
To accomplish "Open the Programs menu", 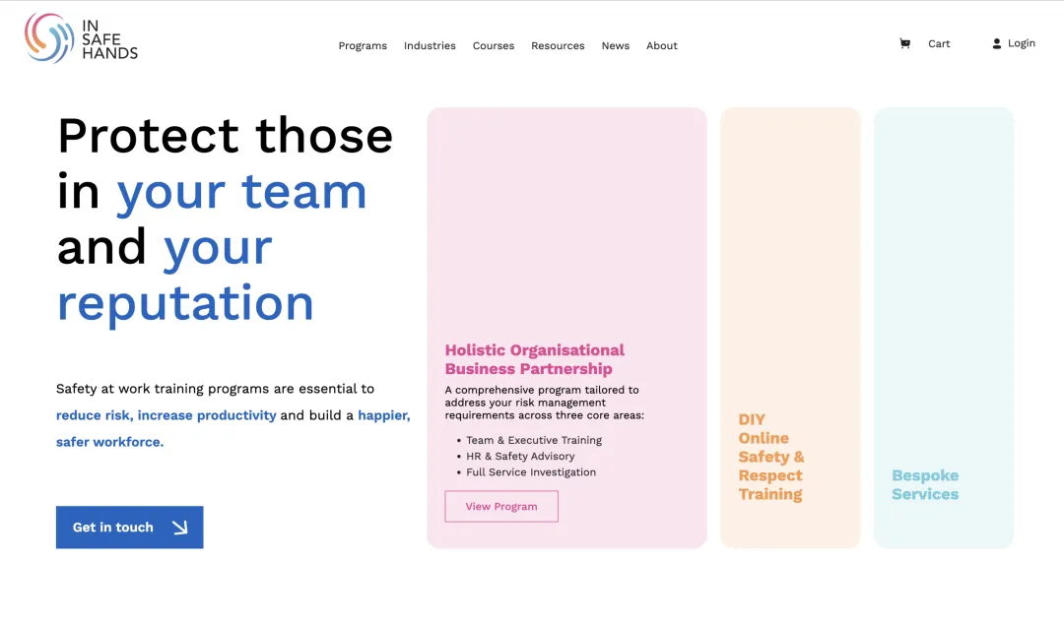I will (x=363, y=45).
